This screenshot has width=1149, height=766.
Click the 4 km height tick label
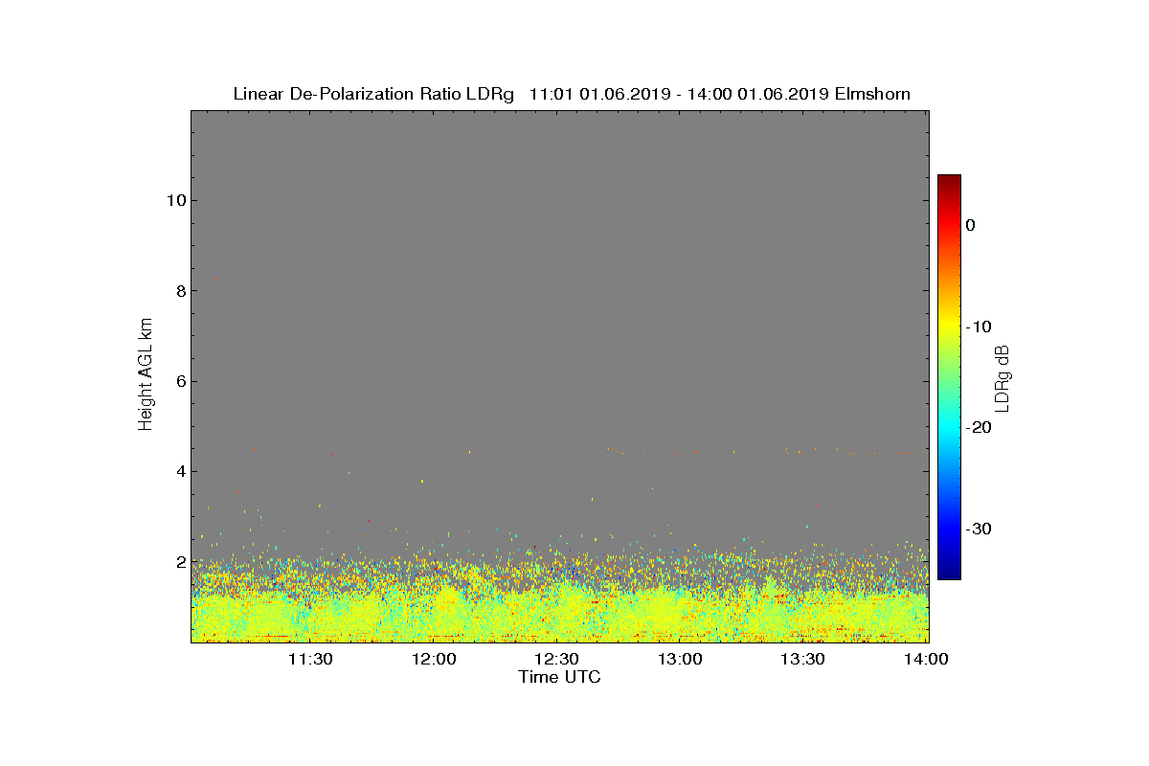(179, 471)
